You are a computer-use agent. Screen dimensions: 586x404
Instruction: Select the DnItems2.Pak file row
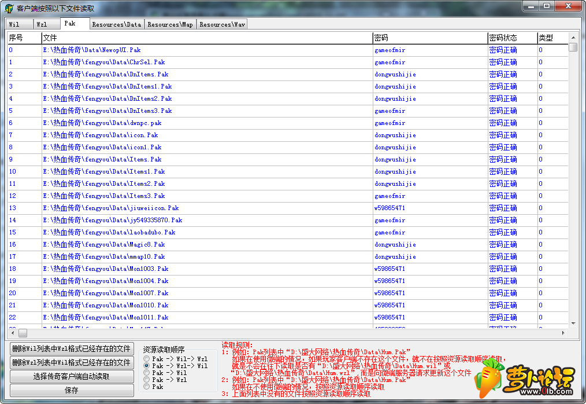(288, 99)
